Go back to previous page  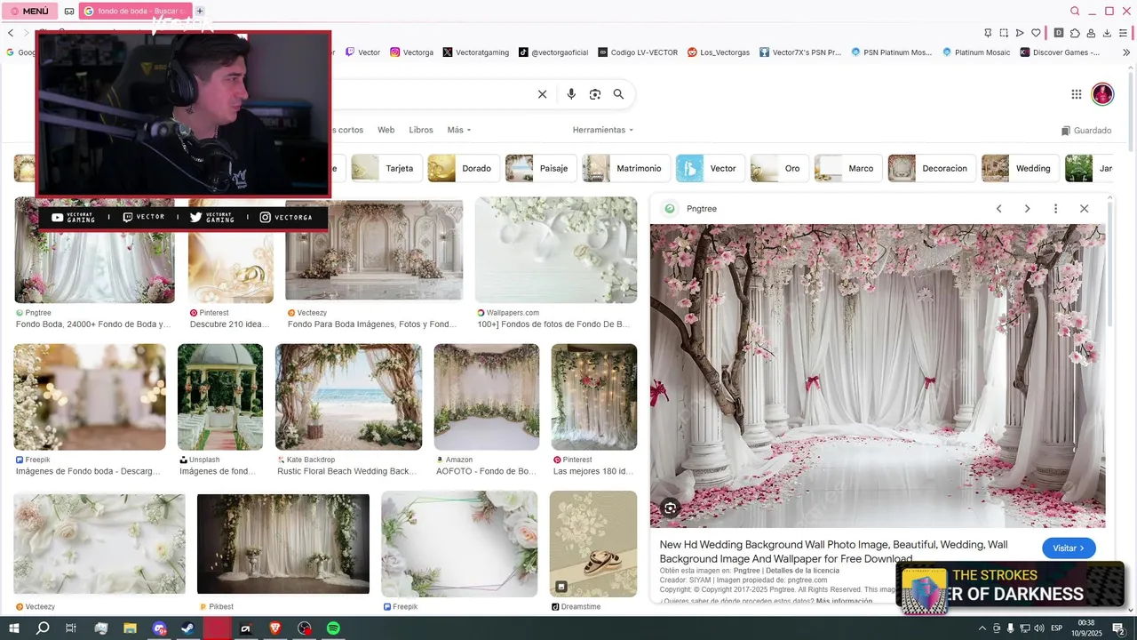coord(11,33)
